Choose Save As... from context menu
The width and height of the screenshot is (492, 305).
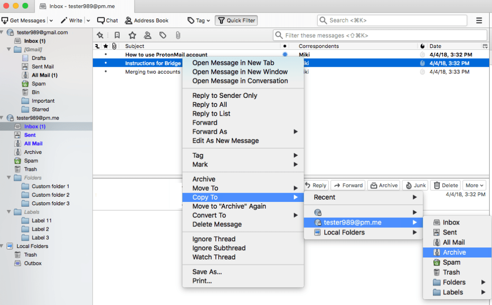pyautogui.click(x=207, y=272)
